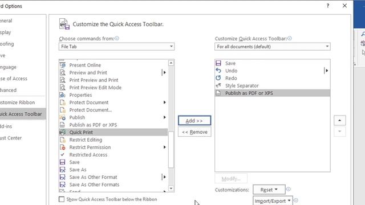Open the Proofing options category
This screenshot has height=205, width=365.
coord(23,44)
